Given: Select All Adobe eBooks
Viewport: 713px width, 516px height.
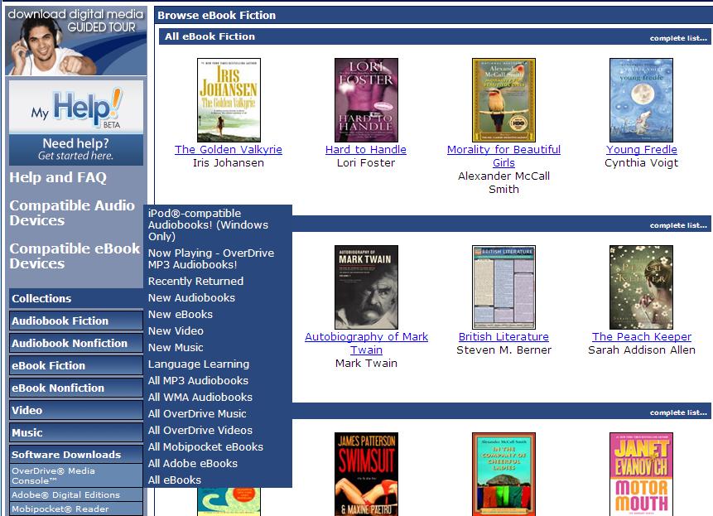Looking at the screenshot, I should click(193, 463).
